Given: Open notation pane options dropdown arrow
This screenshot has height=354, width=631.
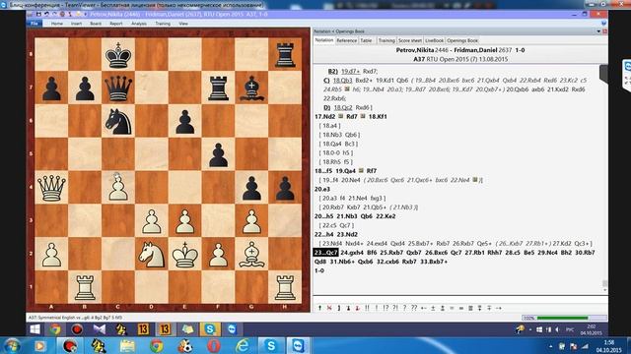Looking at the screenshot, I should [598, 31].
